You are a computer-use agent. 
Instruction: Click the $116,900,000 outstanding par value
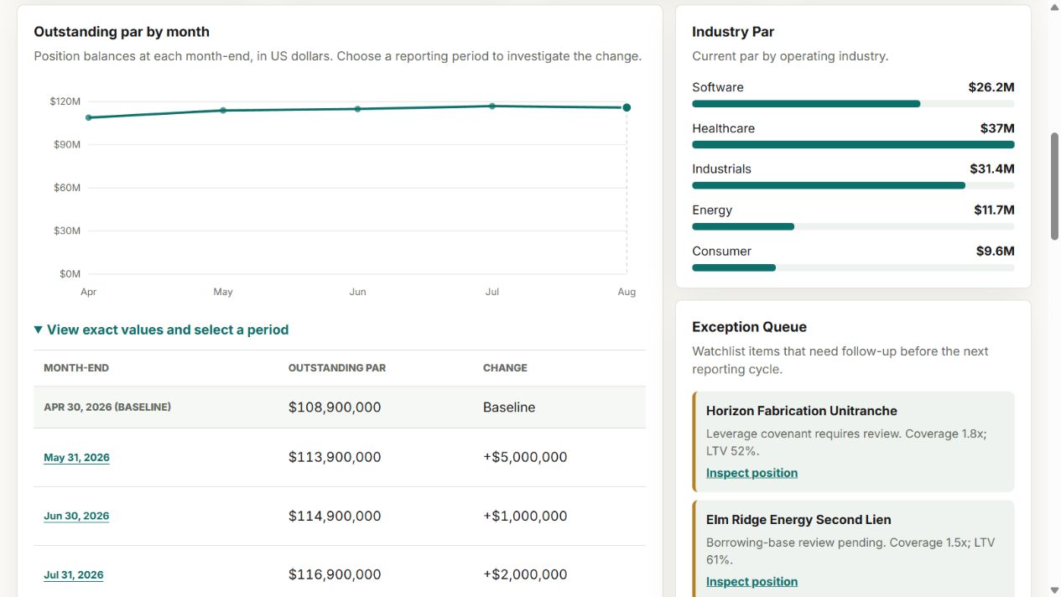pyautogui.click(x=335, y=575)
